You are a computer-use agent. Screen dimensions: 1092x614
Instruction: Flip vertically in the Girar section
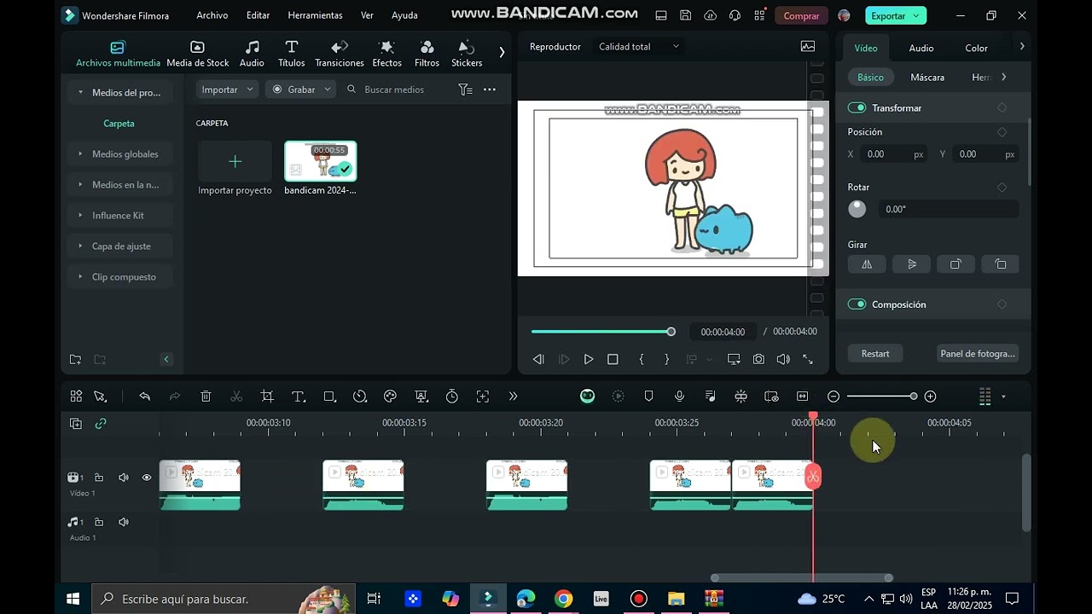coord(911,264)
